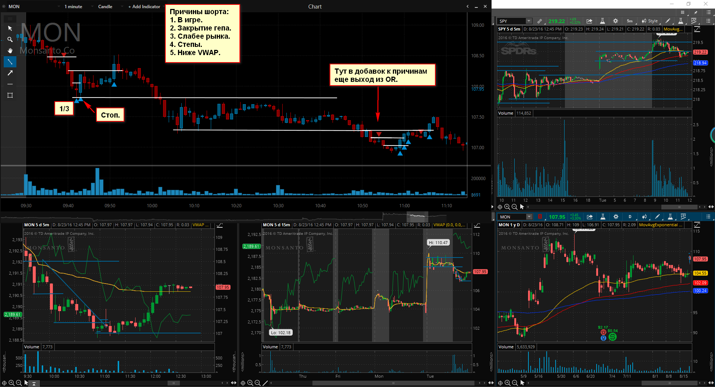Screen dimensions: 715x387
Task: Open the top-right list menu above SPY chart
Action: point(708,12)
